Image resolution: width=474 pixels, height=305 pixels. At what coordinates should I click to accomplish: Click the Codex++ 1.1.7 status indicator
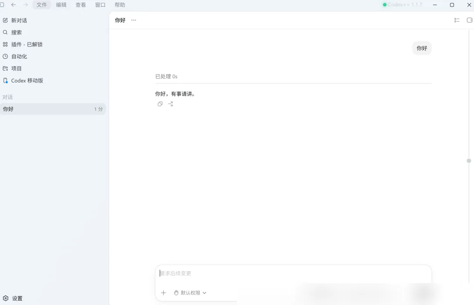pyautogui.click(x=402, y=5)
